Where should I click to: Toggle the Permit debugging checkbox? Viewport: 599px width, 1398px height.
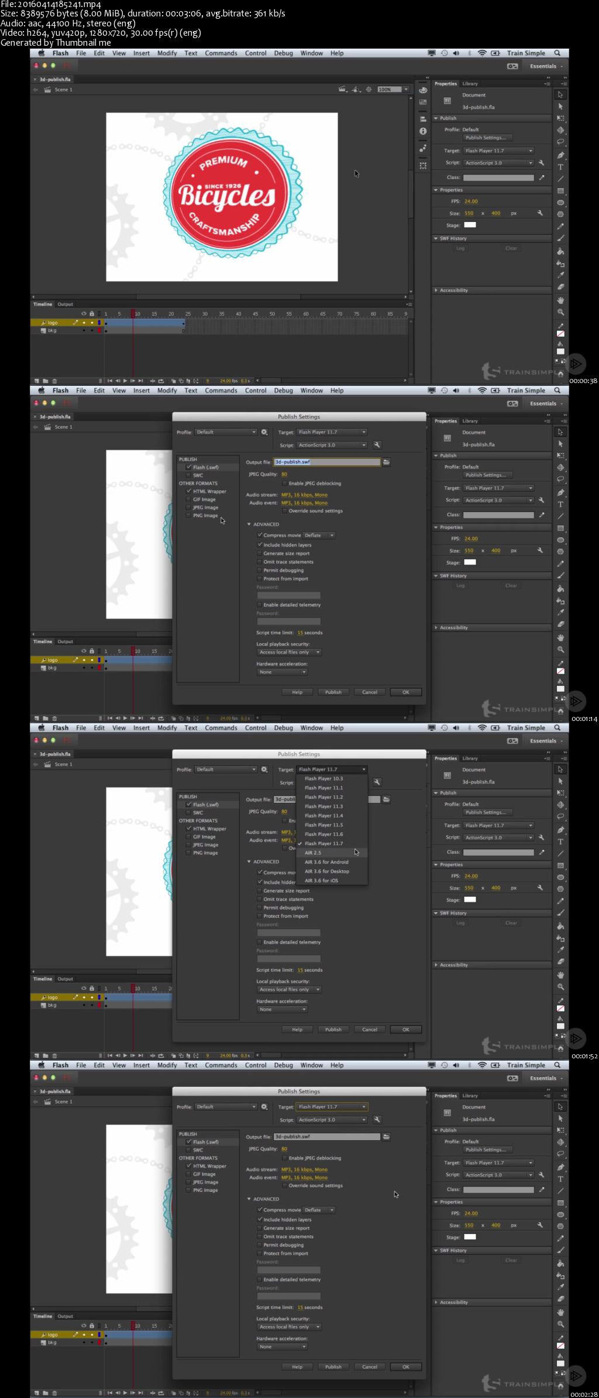(x=259, y=570)
